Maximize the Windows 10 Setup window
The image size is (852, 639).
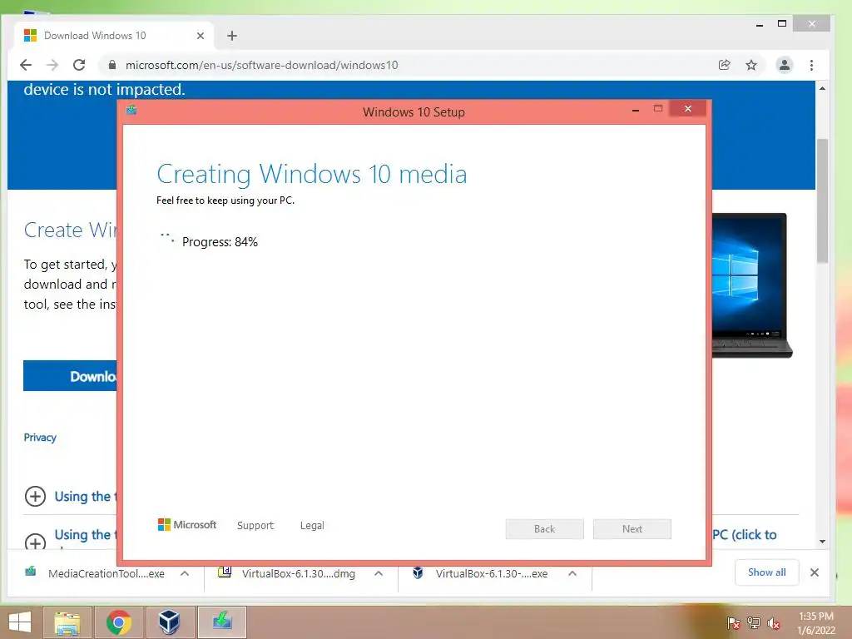658,109
